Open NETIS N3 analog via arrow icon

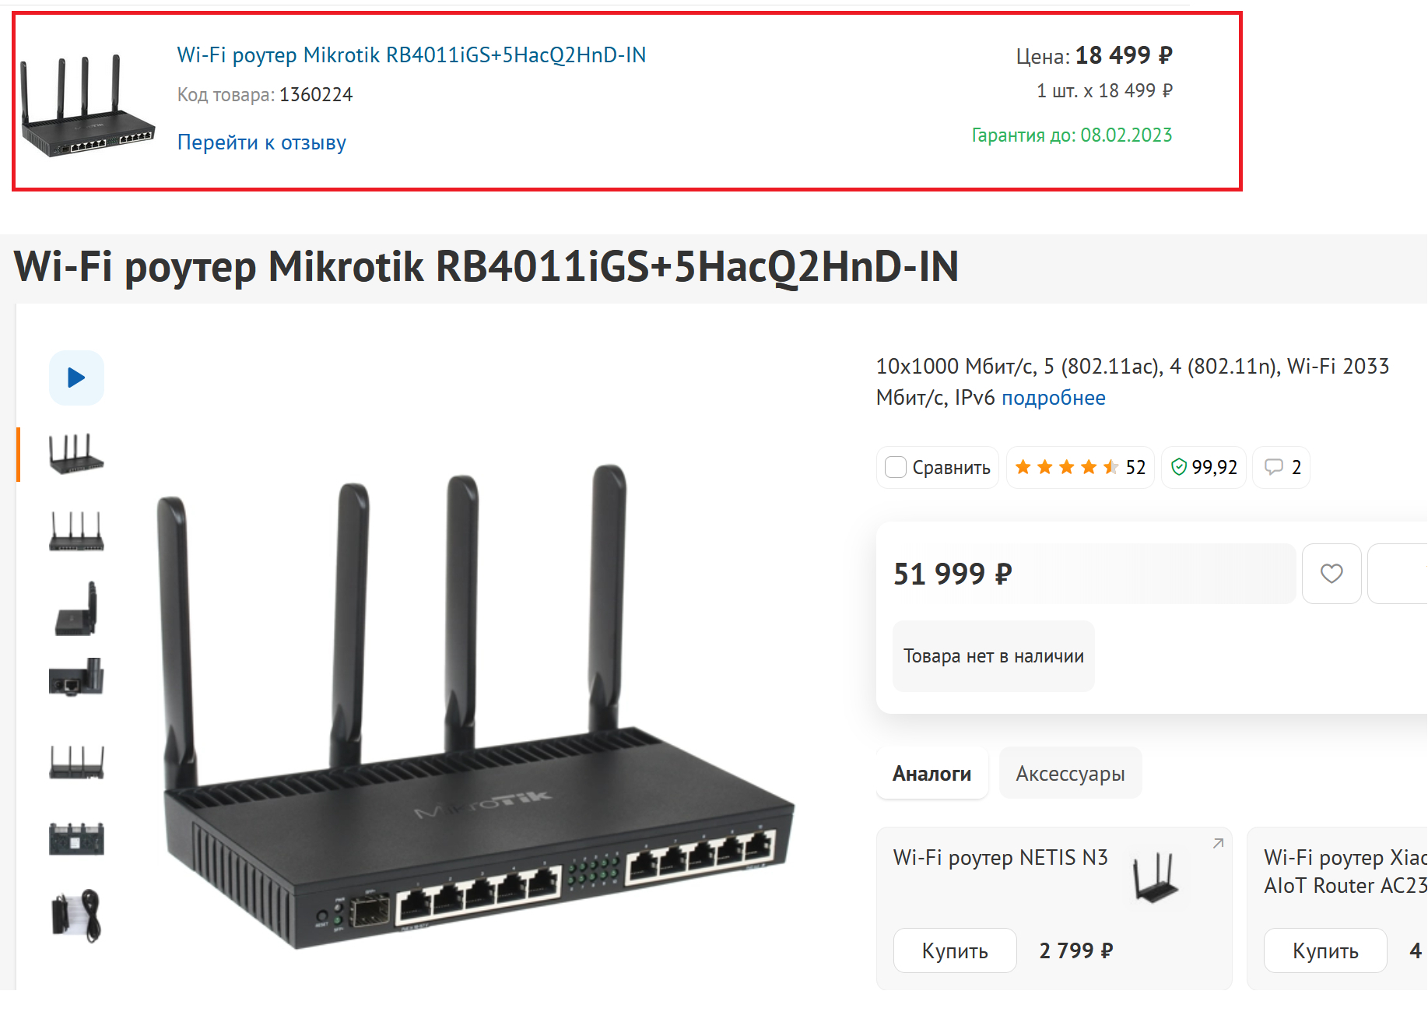point(1219,843)
